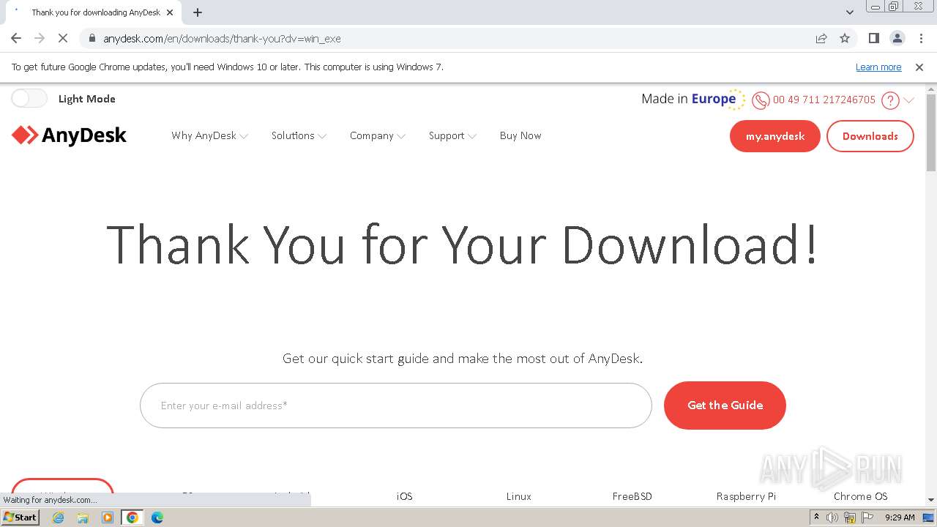The image size is (937, 527).
Task: Click Thank You for Your Download heading
Action: [x=463, y=244]
